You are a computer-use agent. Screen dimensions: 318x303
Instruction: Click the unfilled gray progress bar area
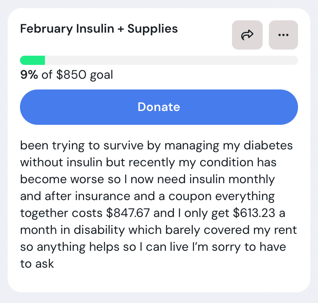(171, 60)
